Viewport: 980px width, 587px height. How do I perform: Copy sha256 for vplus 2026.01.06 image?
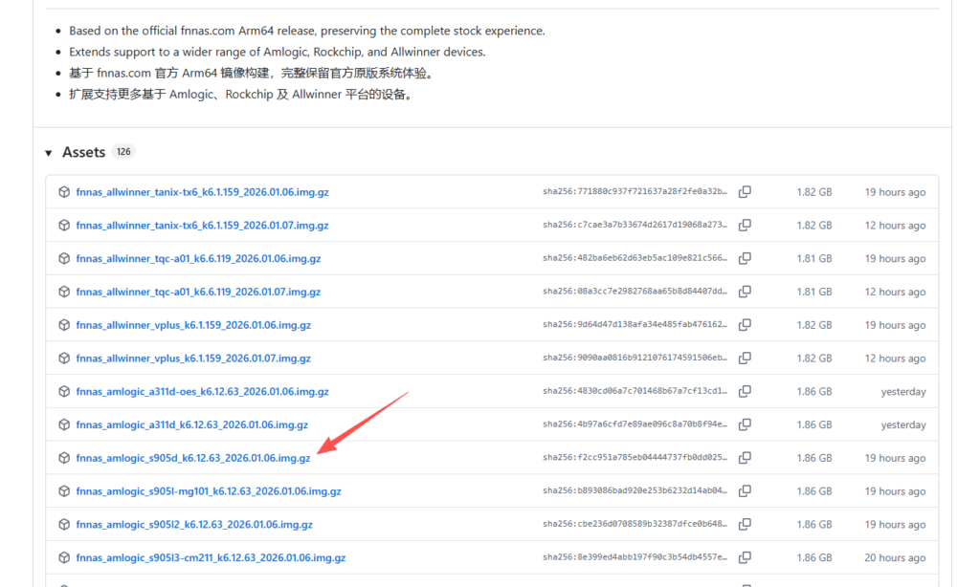click(745, 325)
